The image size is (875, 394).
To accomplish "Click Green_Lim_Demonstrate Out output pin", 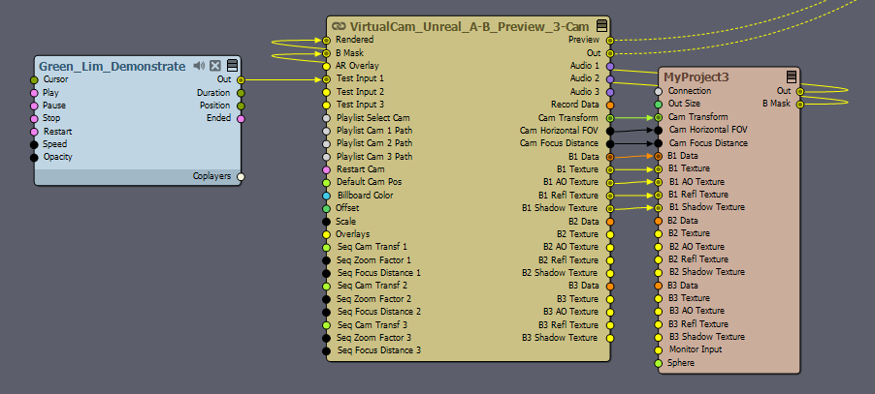I will coord(242,80).
